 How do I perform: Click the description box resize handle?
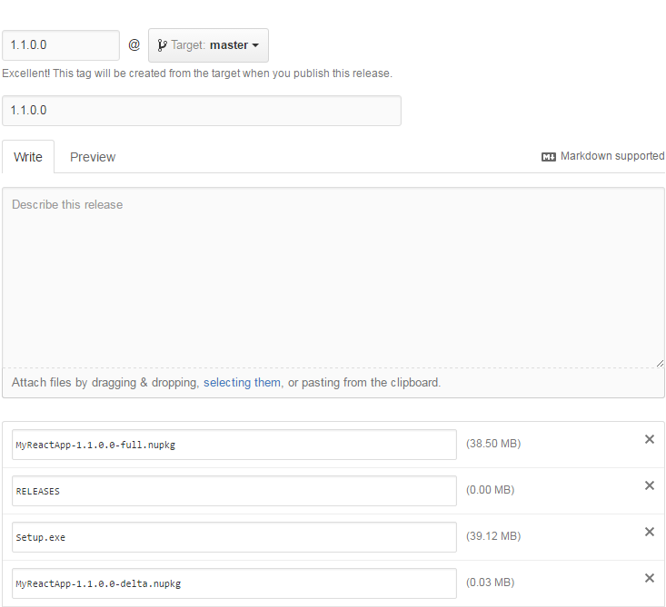click(659, 362)
